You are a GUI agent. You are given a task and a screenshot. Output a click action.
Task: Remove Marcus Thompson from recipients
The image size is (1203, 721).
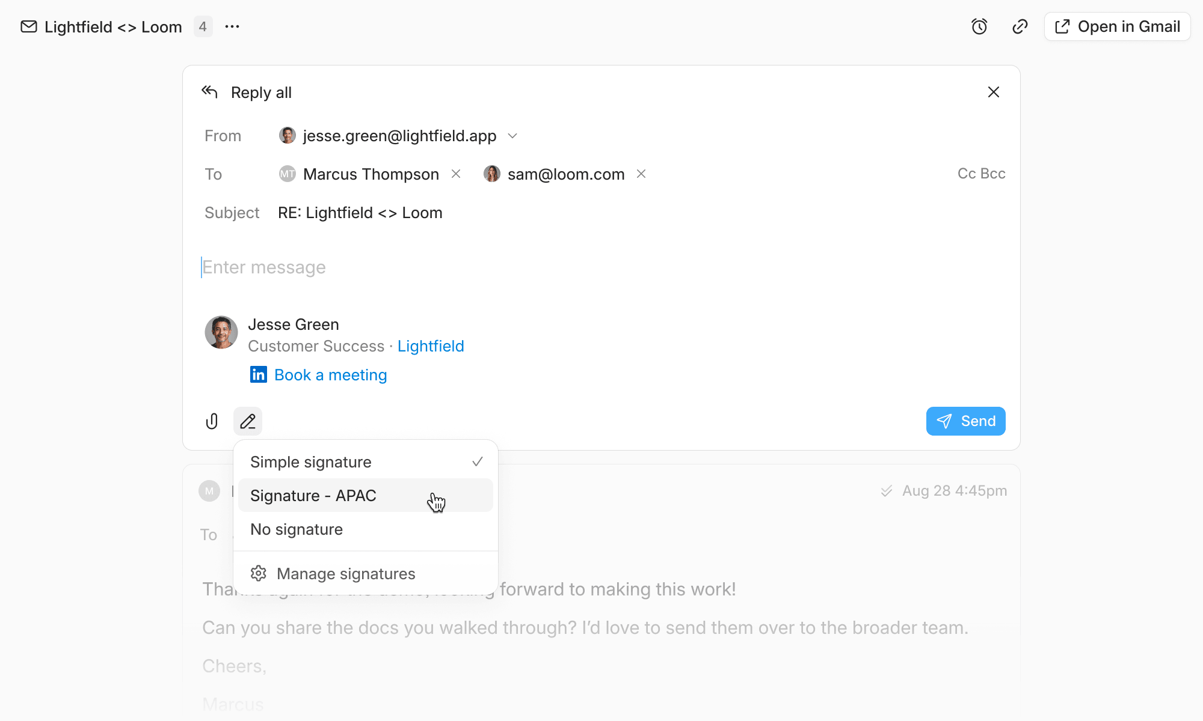pos(456,174)
